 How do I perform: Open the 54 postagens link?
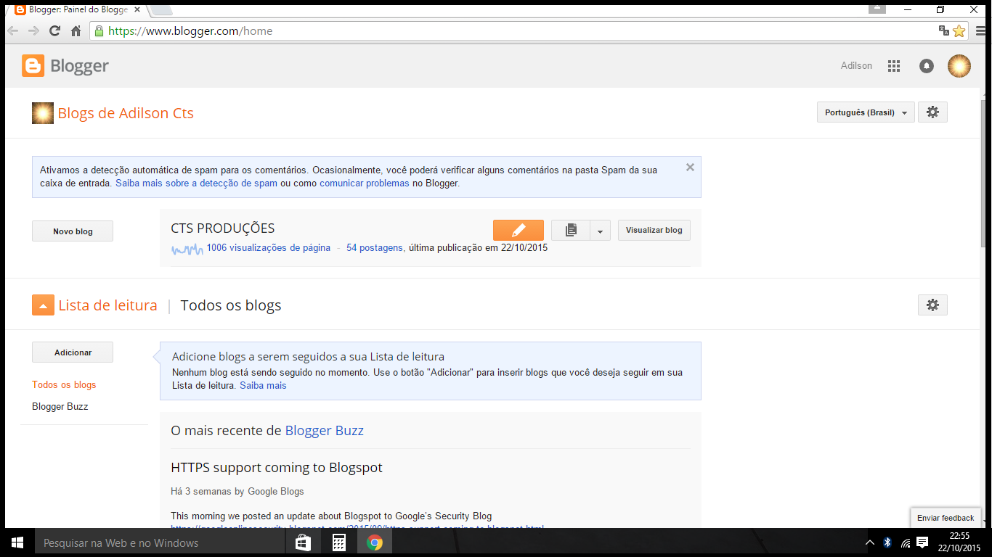(375, 247)
